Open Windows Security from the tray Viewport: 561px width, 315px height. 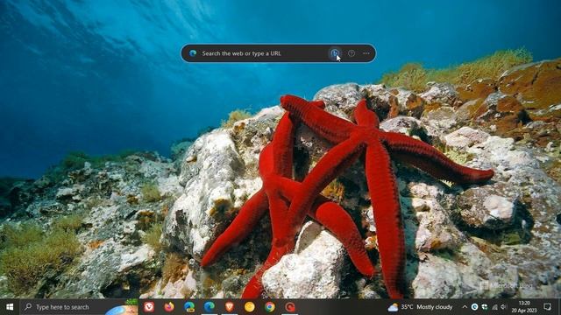tap(485, 307)
